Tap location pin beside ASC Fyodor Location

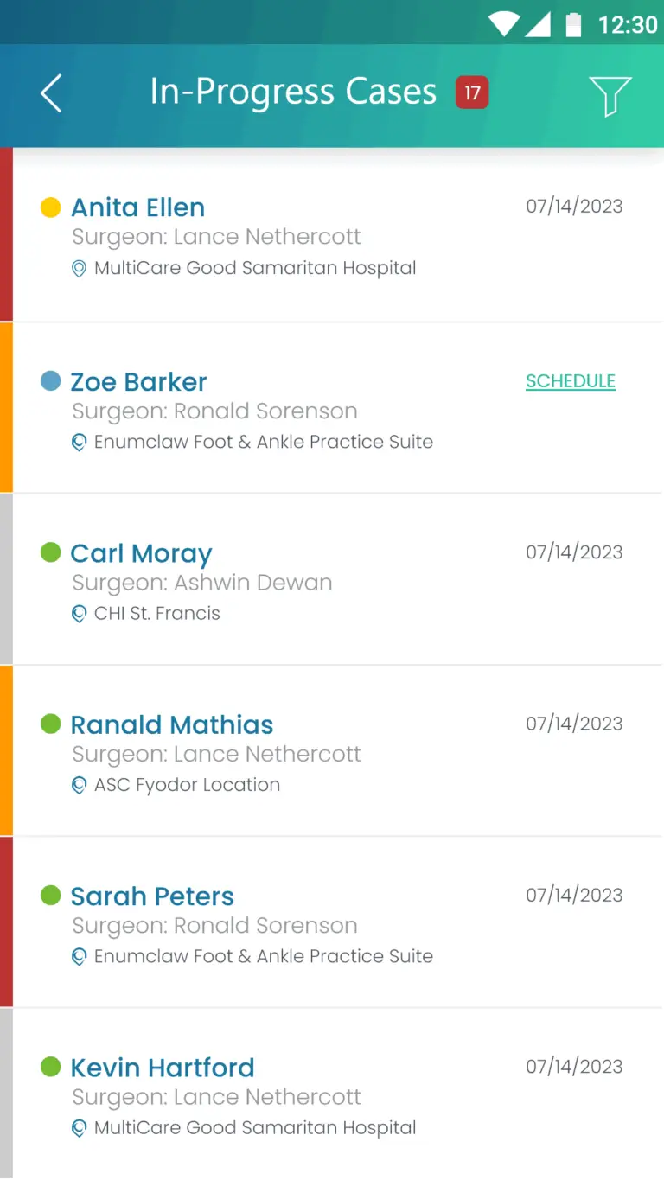(79, 786)
